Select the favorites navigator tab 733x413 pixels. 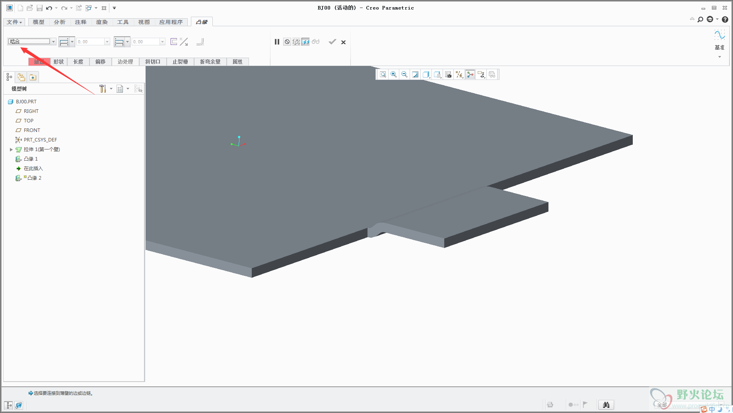point(33,77)
